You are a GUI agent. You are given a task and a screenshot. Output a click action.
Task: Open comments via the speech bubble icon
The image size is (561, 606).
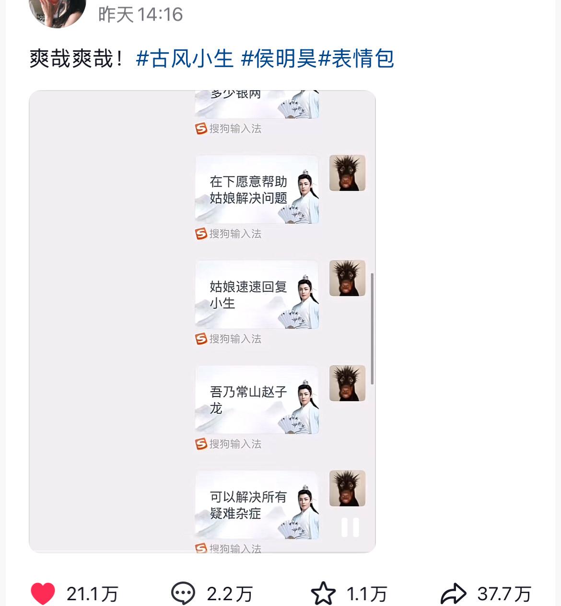[x=183, y=594]
